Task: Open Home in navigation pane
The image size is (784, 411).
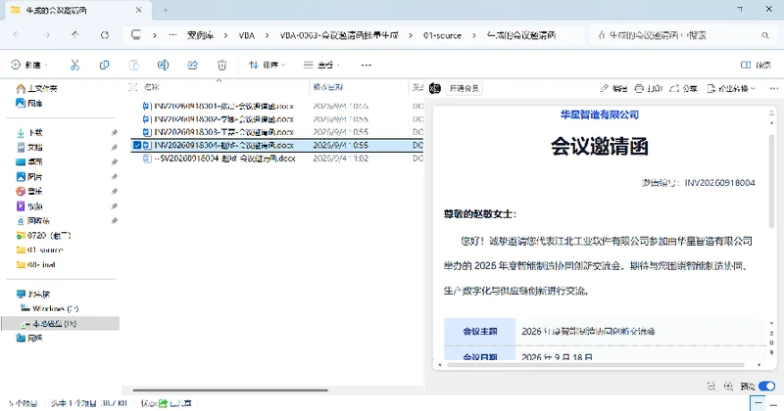Action: (x=37, y=88)
